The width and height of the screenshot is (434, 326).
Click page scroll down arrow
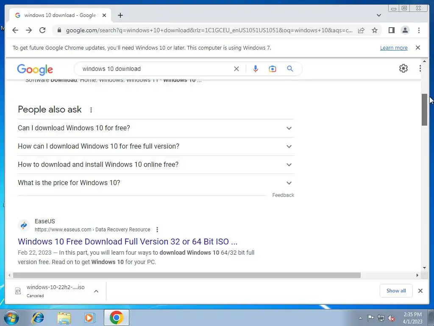(x=424, y=268)
